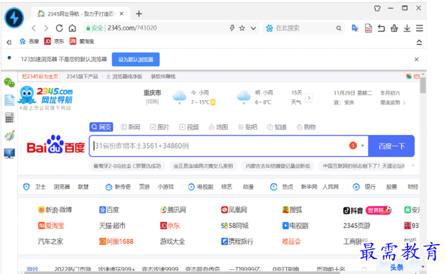Select the 视频 search tab

[189, 127]
